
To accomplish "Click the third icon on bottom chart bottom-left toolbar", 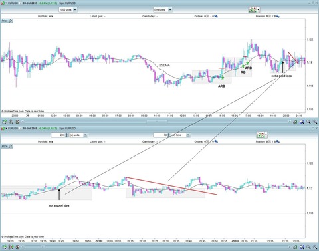I will pyautogui.click(x=17, y=247).
